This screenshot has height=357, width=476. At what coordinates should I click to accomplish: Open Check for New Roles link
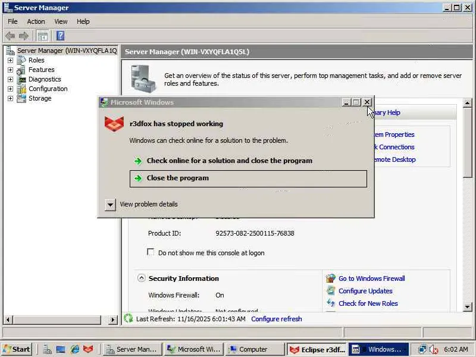point(368,303)
